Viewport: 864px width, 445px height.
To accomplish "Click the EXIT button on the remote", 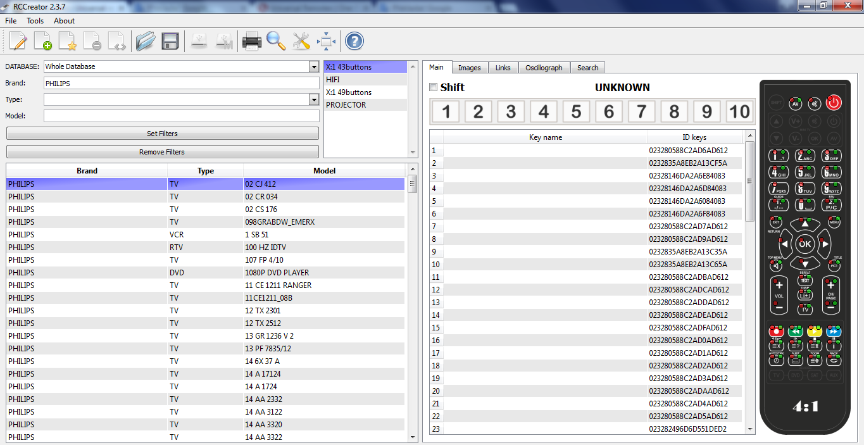I will 776,222.
